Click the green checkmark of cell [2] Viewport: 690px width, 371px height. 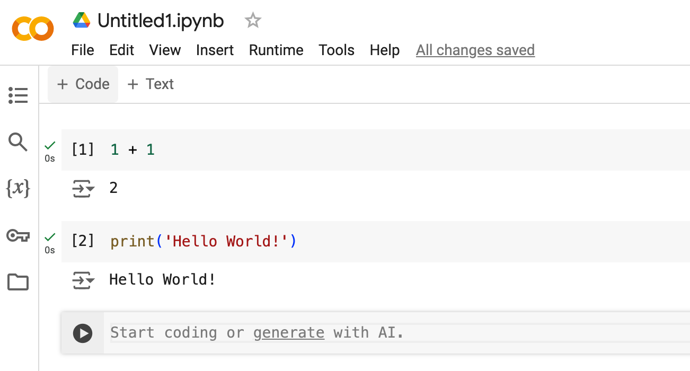point(50,236)
